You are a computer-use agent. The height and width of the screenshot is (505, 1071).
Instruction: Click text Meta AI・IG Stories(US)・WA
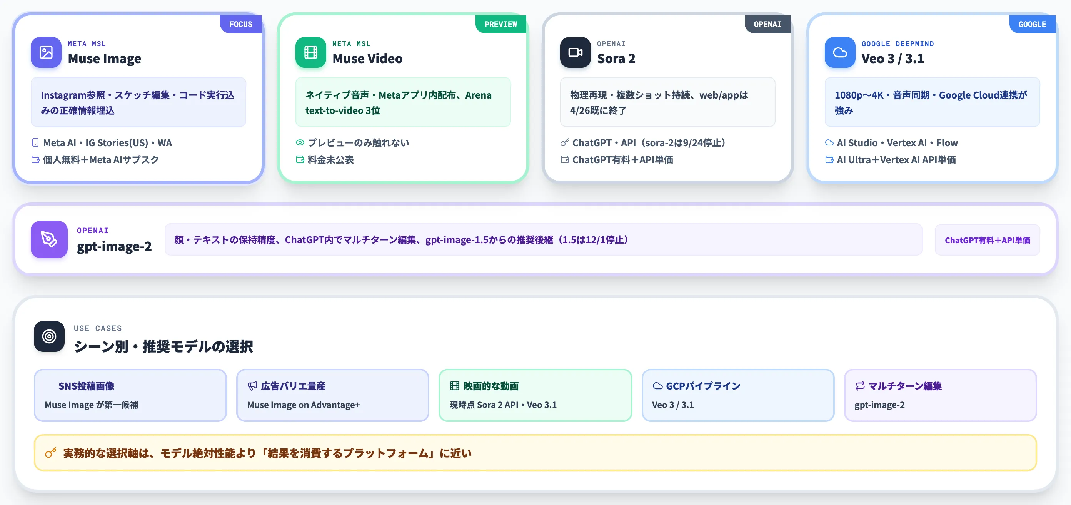[x=108, y=143]
